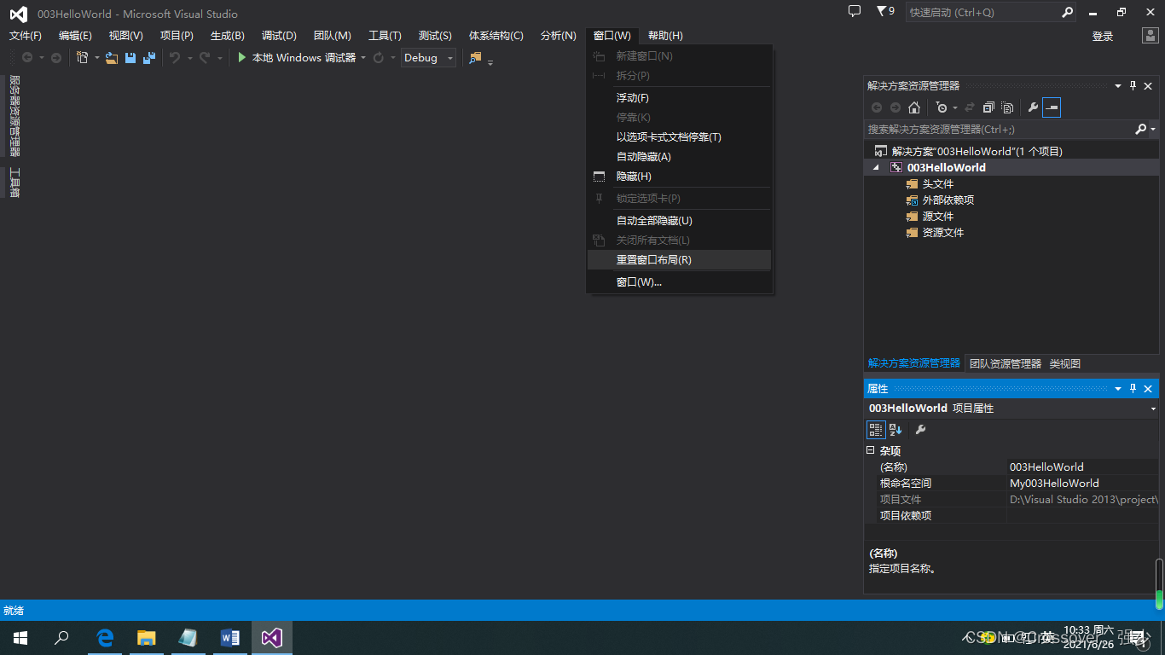
Task: Select 源文件 folder in tree
Action: (x=938, y=217)
